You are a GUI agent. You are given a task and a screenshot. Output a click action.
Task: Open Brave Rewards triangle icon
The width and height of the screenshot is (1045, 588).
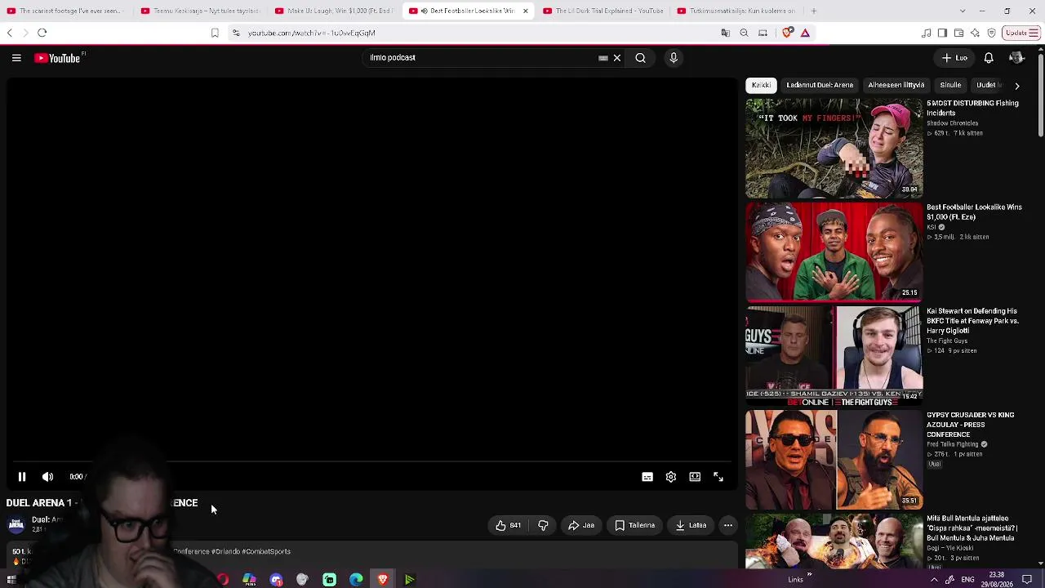coord(805,33)
